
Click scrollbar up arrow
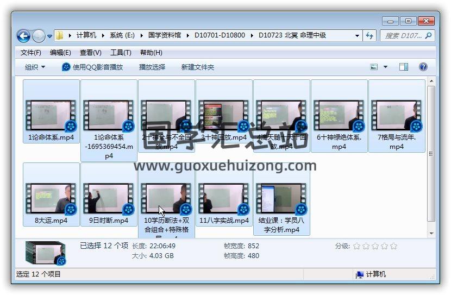coord(431,81)
